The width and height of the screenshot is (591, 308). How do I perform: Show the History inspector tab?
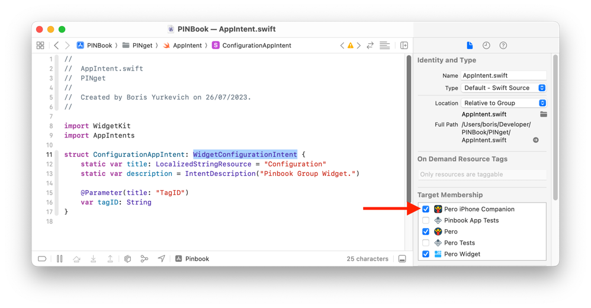[x=486, y=45]
